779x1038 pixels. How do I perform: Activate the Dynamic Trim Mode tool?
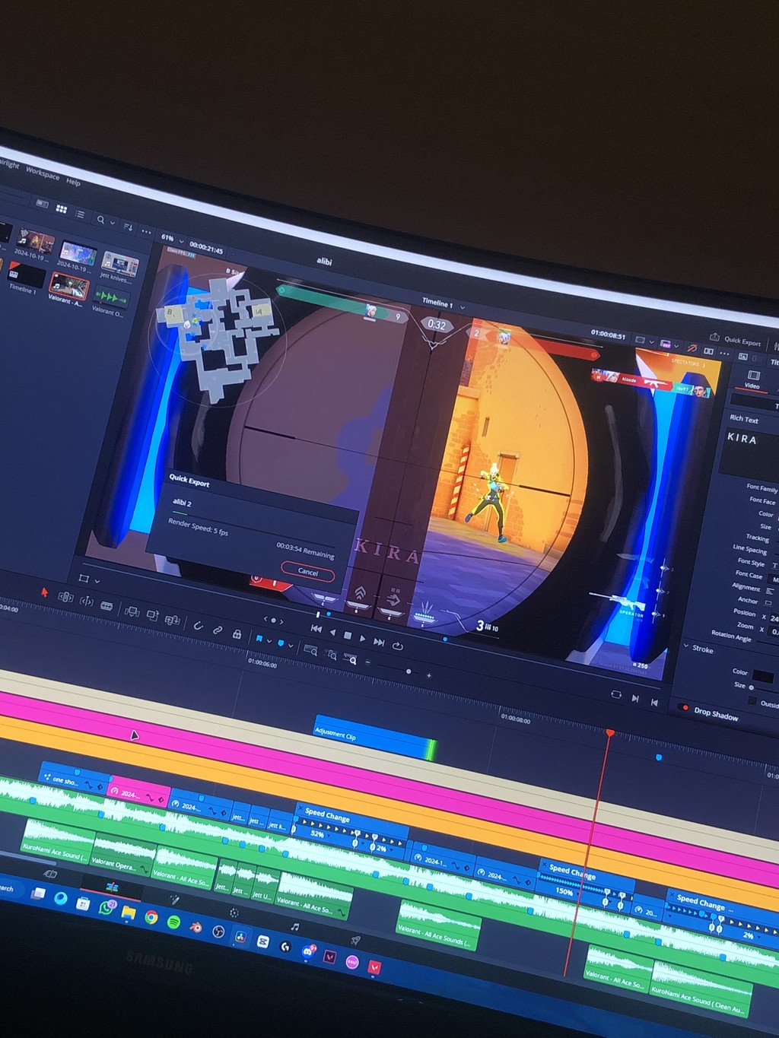coord(87,601)
